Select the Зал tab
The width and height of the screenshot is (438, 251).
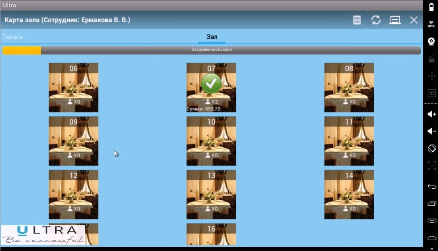point(212,37)
